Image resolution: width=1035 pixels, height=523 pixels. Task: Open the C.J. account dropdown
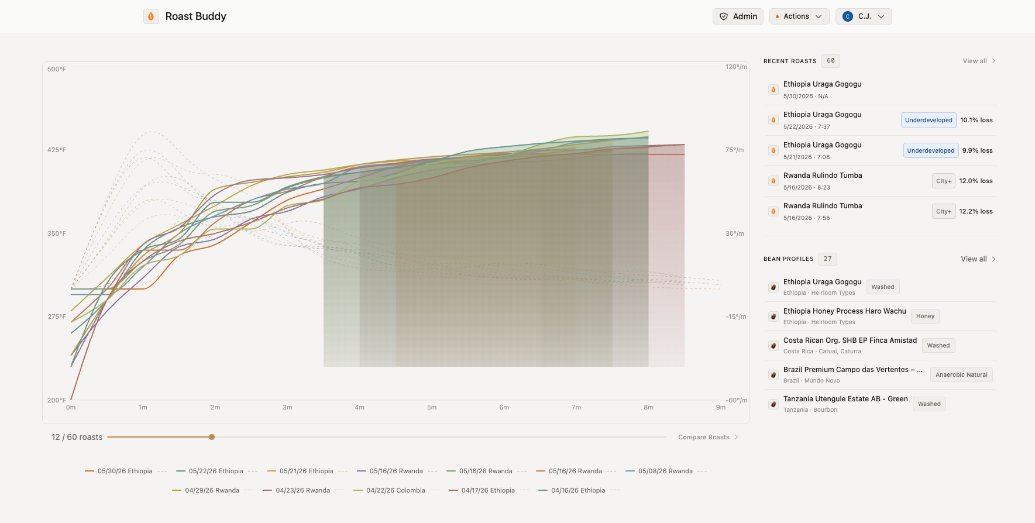(864, 16)
